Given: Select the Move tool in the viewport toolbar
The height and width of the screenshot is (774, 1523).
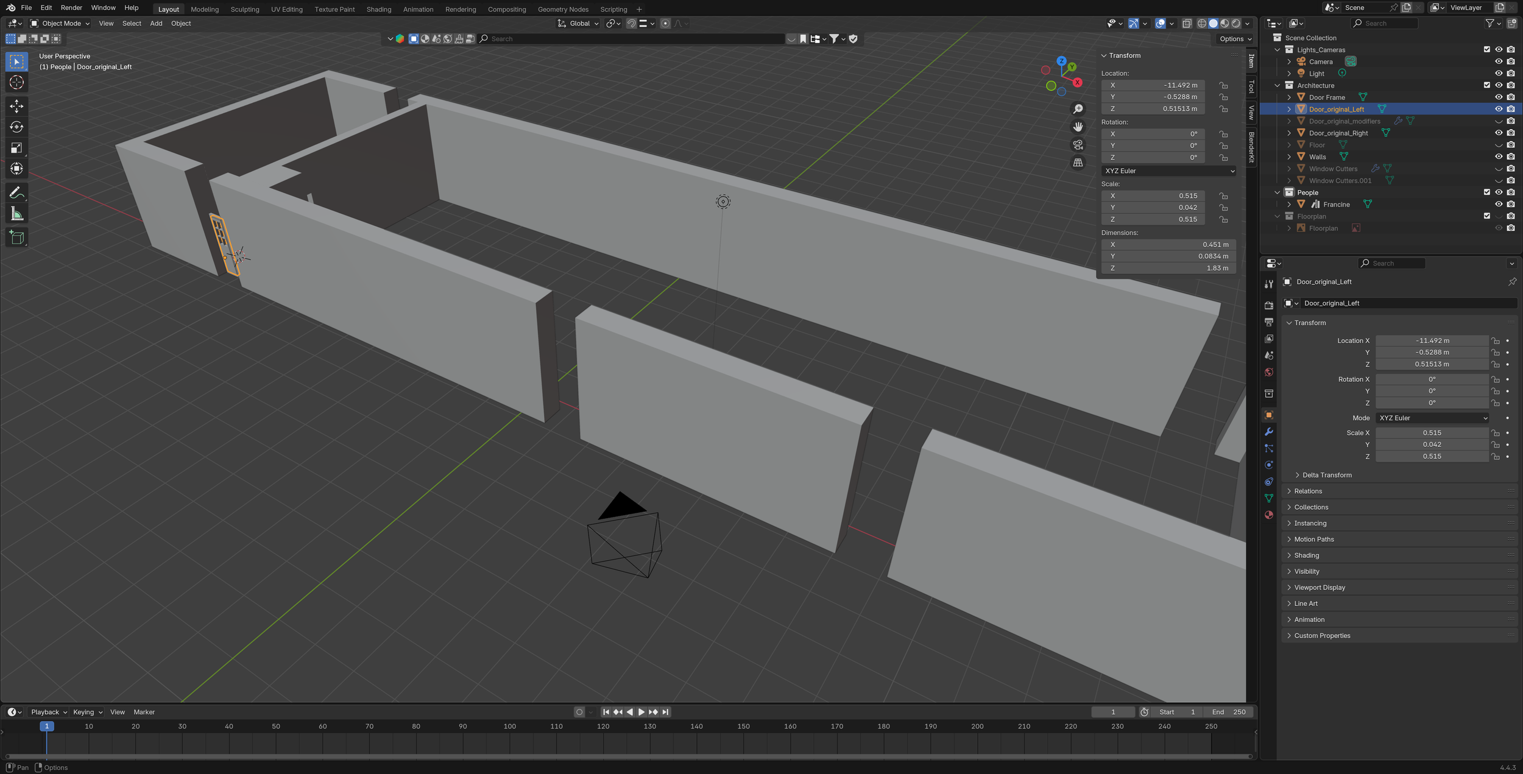Looking at the screenshot, I should [16, 106].
